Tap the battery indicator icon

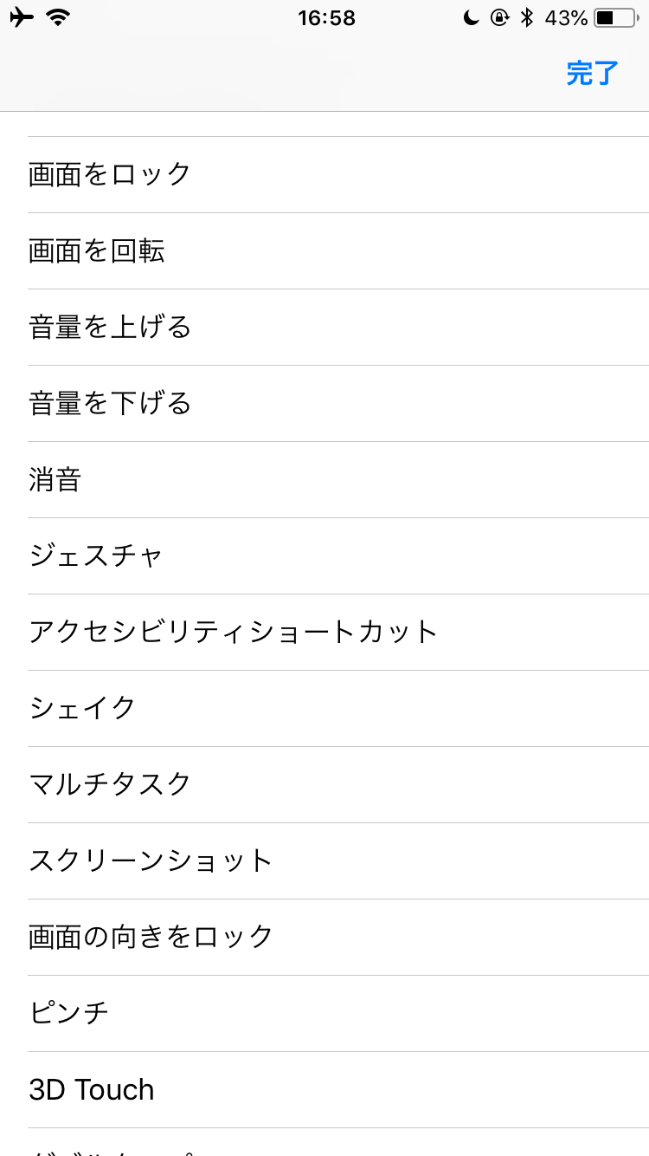pos(615,17)
